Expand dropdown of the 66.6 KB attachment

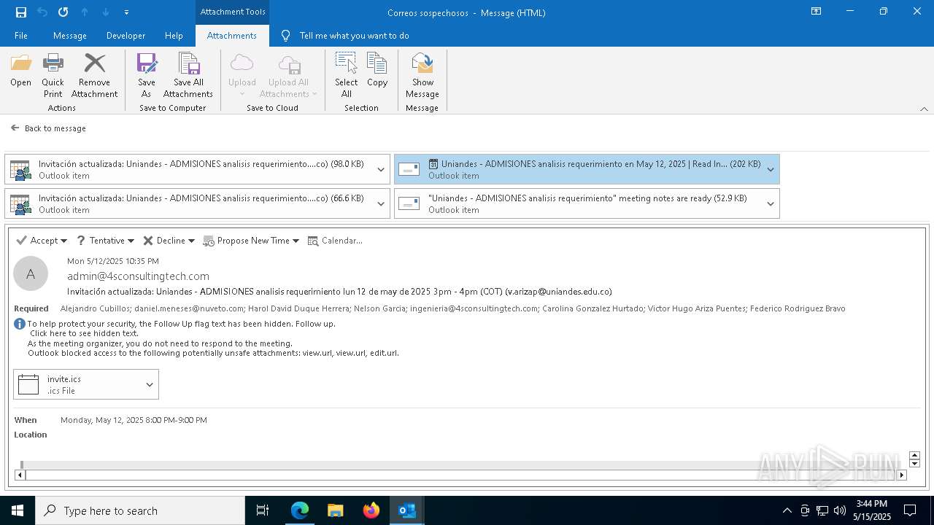point(380,203)
